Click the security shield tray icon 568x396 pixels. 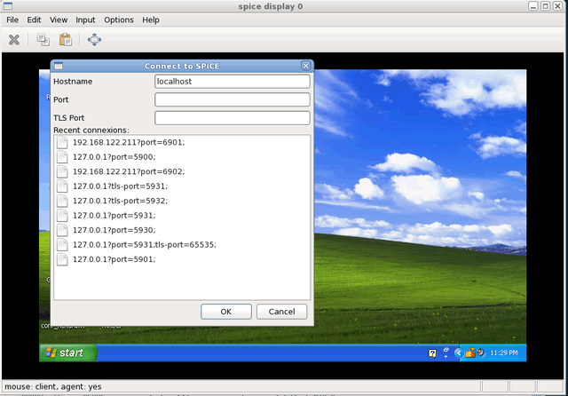pyautogui.click(x=470, y=352)
